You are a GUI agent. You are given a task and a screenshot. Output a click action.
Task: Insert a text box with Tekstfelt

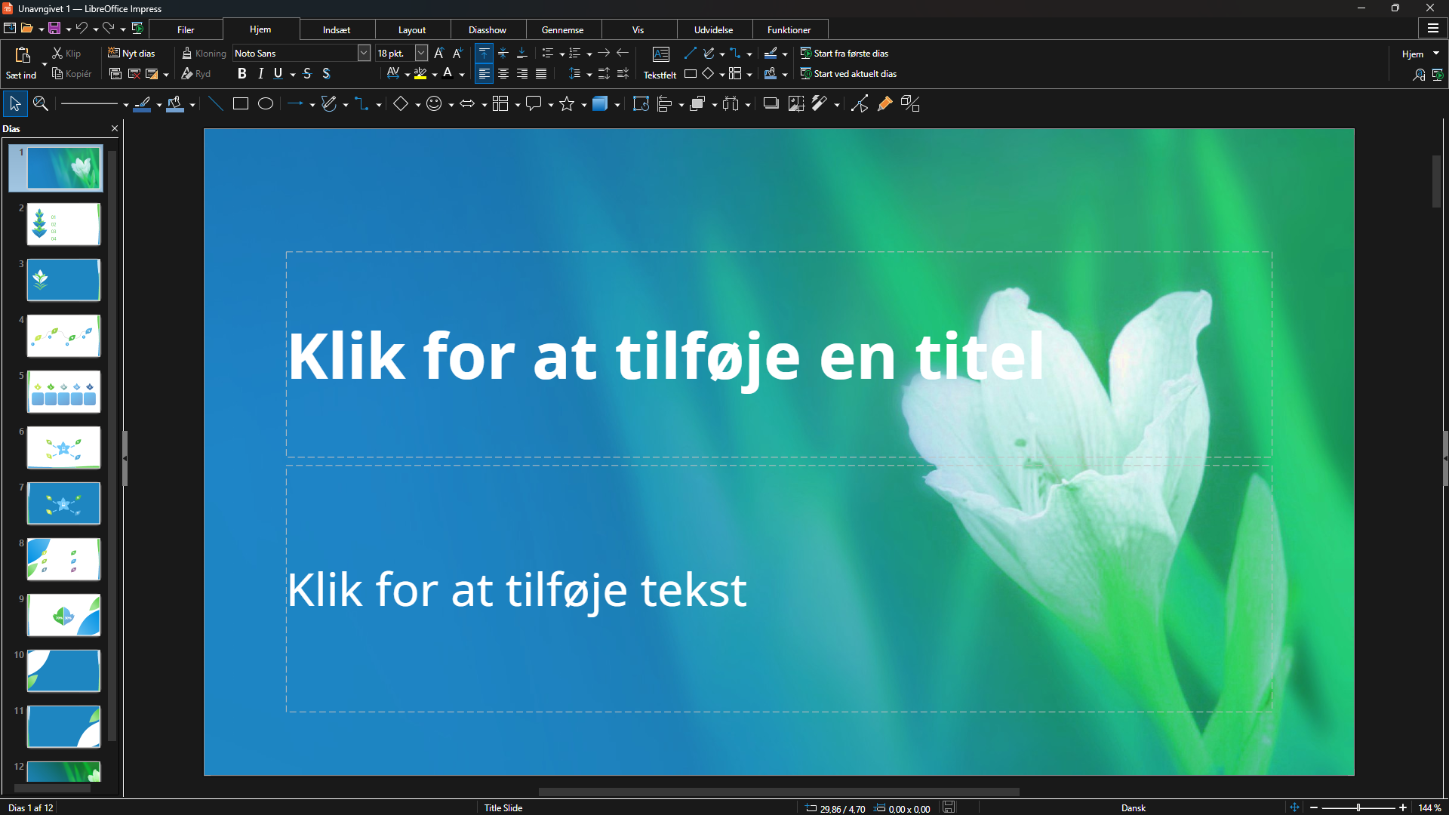coord(660,63)
